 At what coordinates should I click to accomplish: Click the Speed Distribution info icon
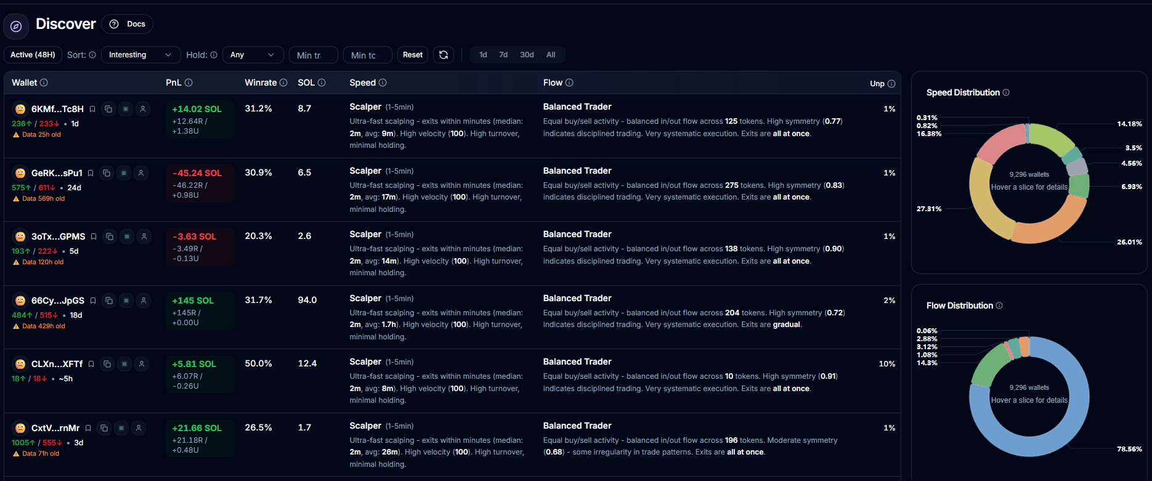point(1006,92)
